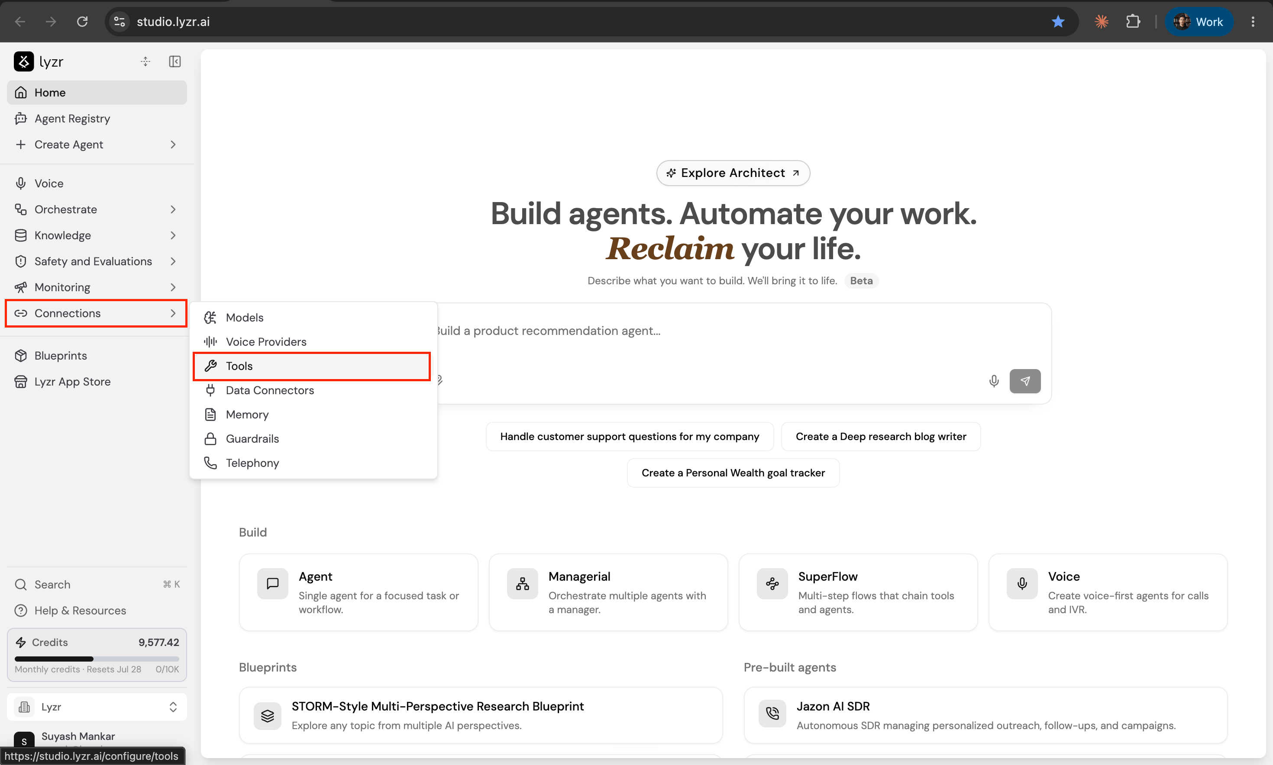Screen dimensions: 1273x765
Task: Click the Monitoring telescope icon
Action: tap(21, 287)
